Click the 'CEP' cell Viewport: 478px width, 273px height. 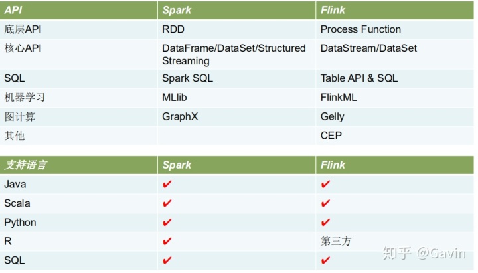(x=331, y=136)
